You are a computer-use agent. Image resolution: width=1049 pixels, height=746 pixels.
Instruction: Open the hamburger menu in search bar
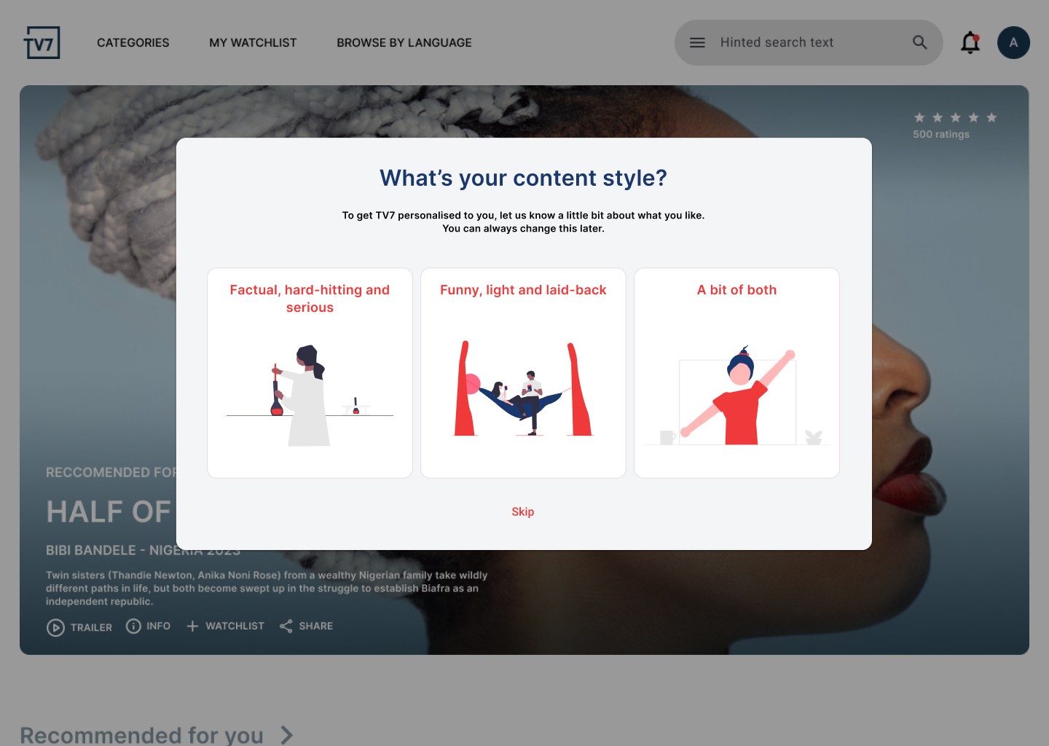click(x=697, y=43)
